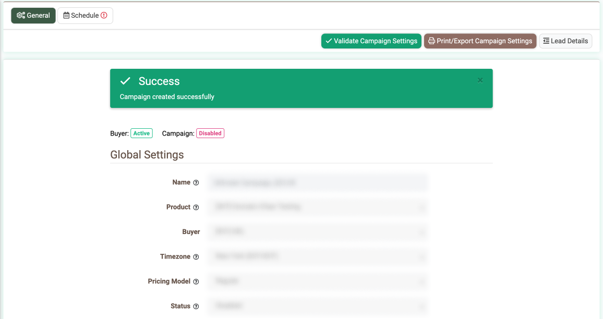Expand the Product dropdown
The height and width of the screenshot is (319, 603).
pyautogui.click(x=318, y=207)
